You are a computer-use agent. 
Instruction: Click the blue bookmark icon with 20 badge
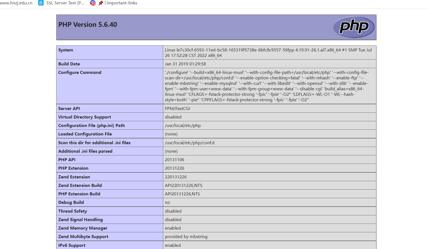(x=93, y=3)
